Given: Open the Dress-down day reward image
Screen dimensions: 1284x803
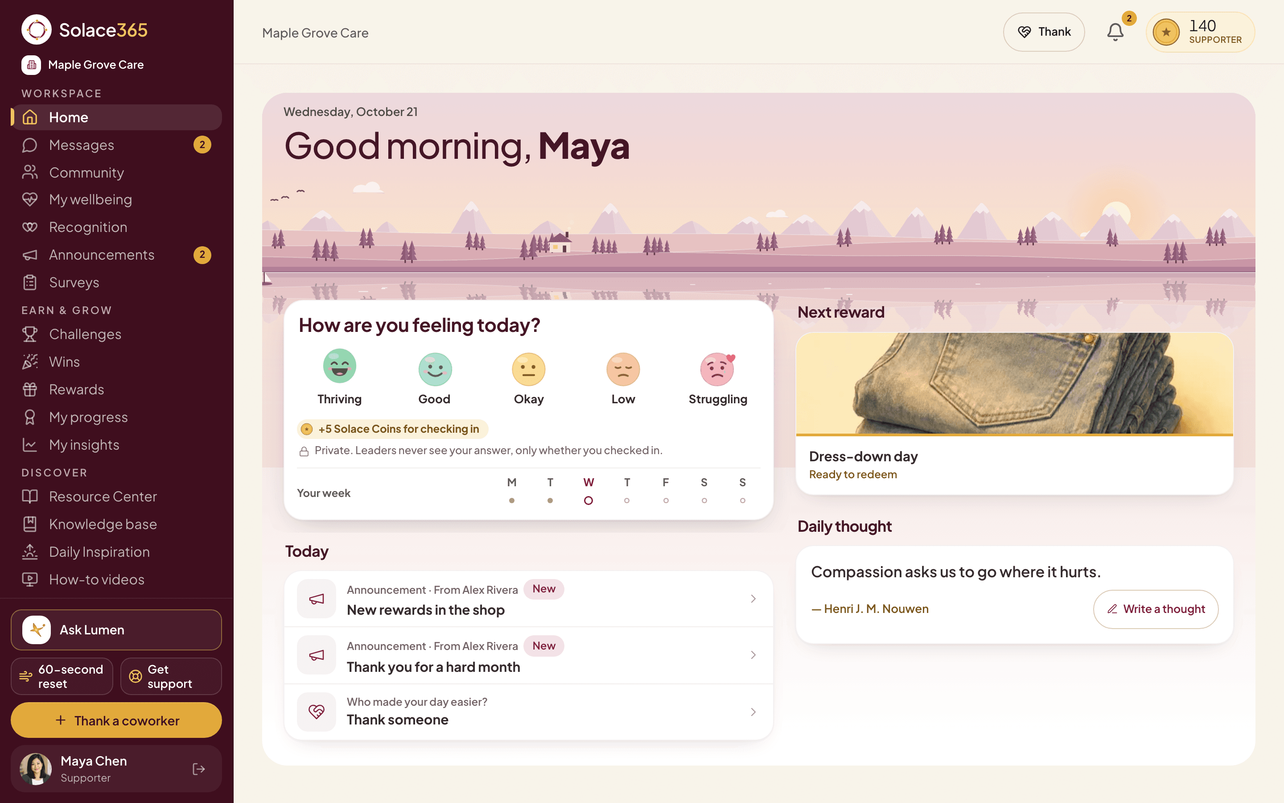Looking at the screenshot, I should [x=1014, y=384].
